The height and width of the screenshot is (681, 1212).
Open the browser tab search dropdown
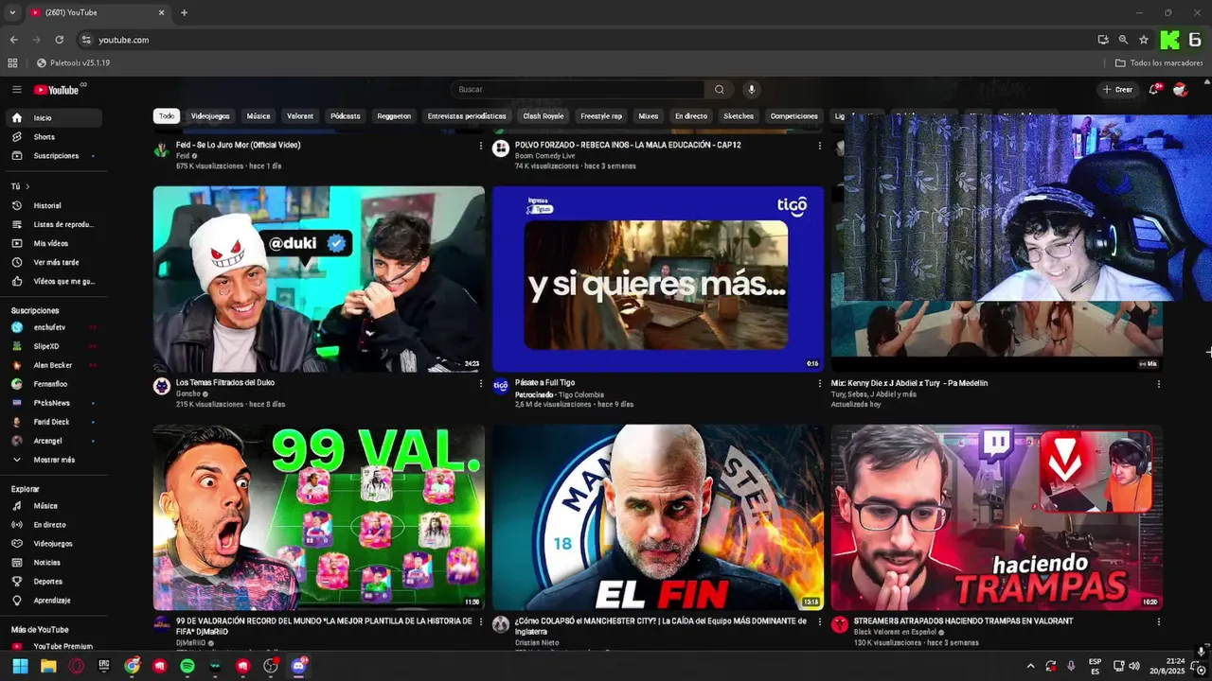click(12, 13)
